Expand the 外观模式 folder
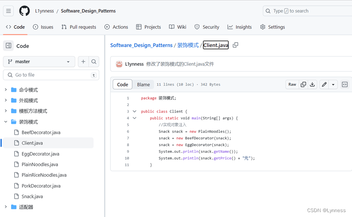The width and height of the screenshot is (352, 217). 6,100
